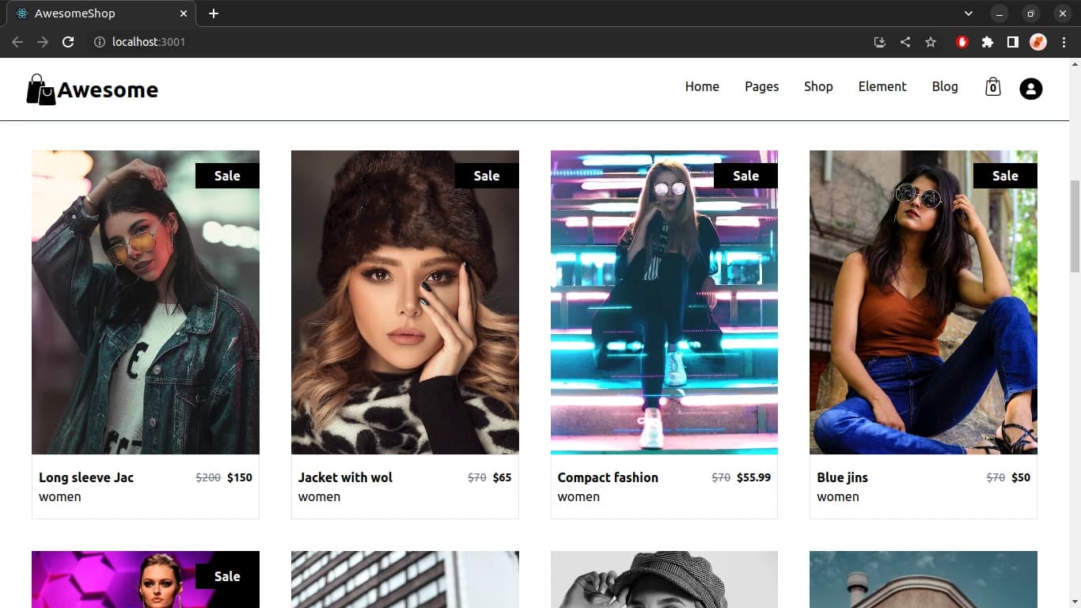The width and height of the screenshot is (1081, 608).
Task: Click the $65 sale price
Action: (x=503, y=477)
